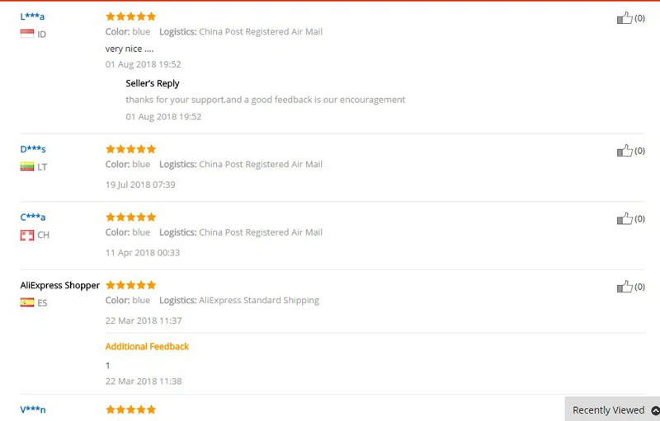Click the Additional Feedback heading
This screenshot has height=421, width=660.
(147, 347)
